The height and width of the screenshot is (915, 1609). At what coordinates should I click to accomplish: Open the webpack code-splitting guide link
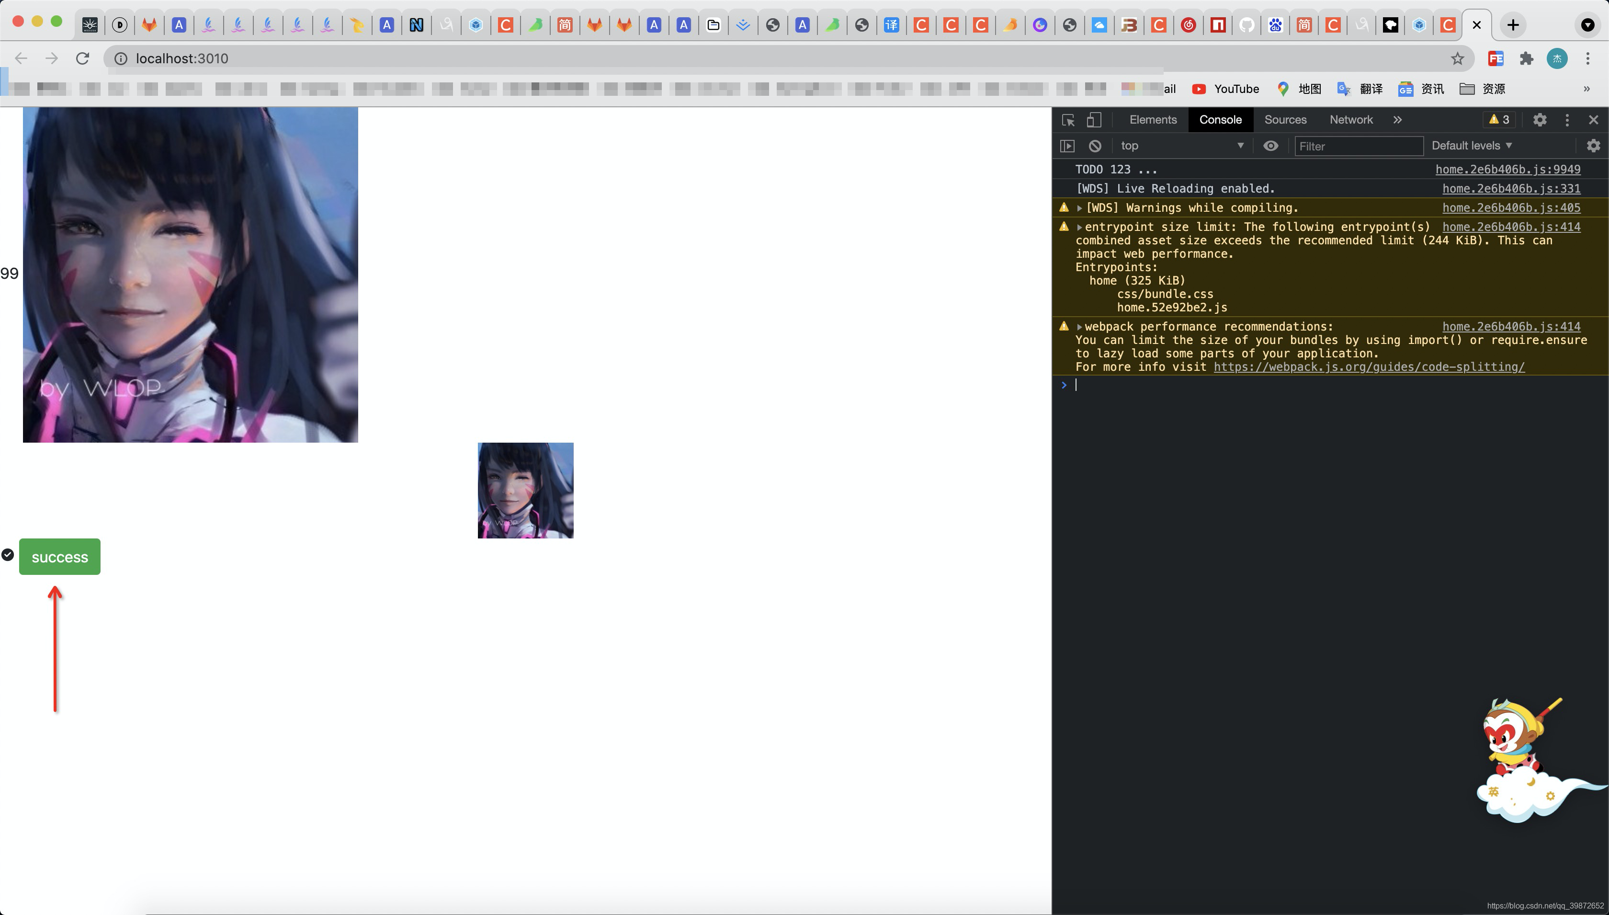pyautogui.click(x=1369, y=367)
